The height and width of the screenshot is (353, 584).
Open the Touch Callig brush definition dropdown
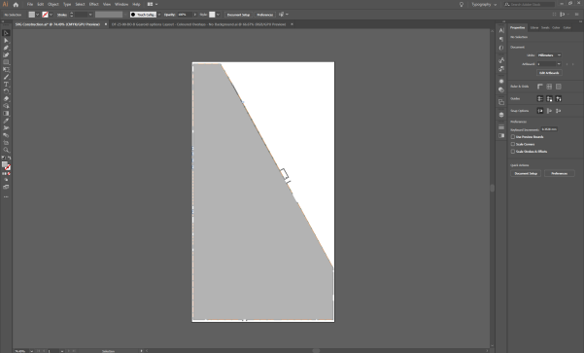[x=159, y=15]
